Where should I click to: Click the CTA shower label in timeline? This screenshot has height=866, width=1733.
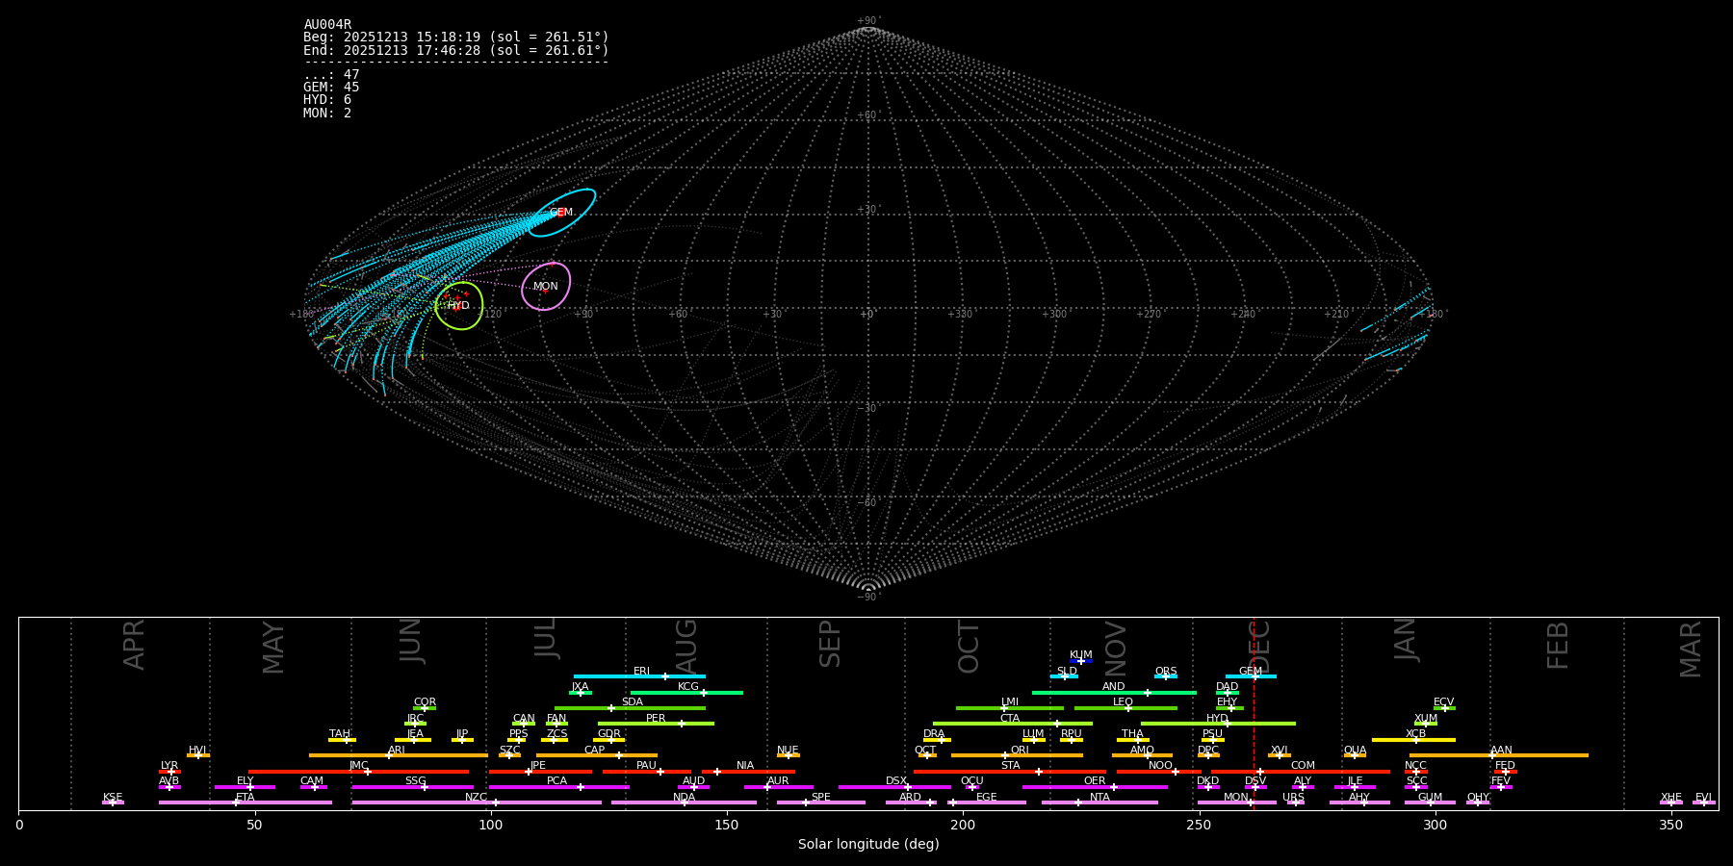[x=1010, y=719]
